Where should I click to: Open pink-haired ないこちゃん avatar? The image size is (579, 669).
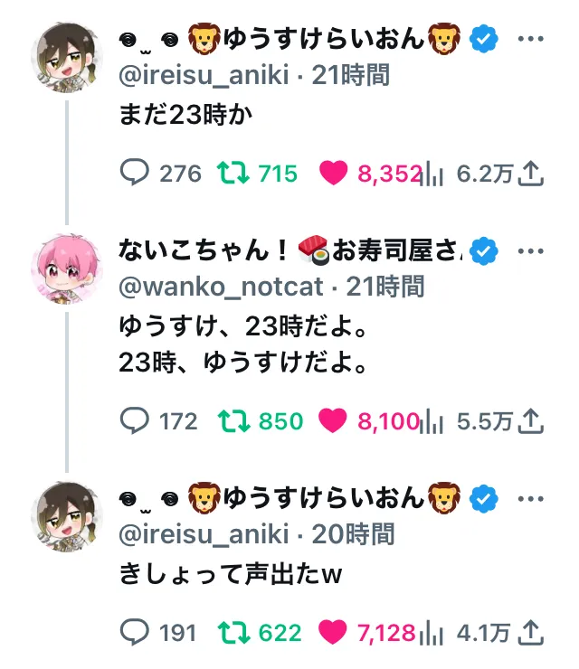[66, 269]
